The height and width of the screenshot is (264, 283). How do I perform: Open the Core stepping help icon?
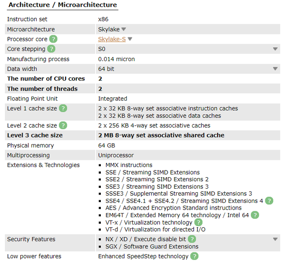coord(51,49)
